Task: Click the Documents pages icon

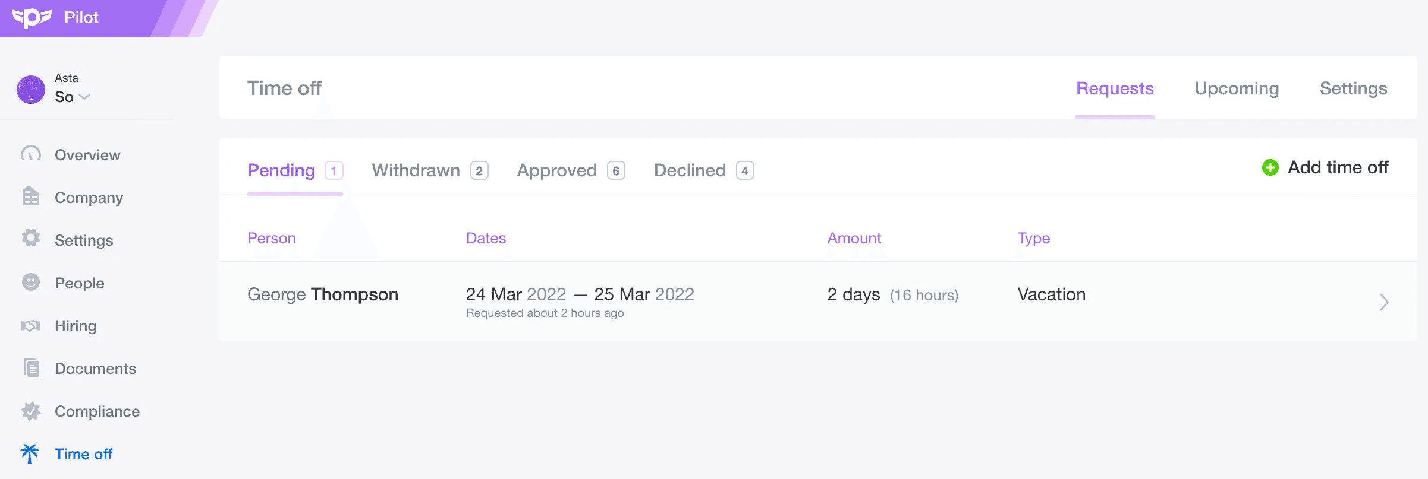Action: [31, 367]
